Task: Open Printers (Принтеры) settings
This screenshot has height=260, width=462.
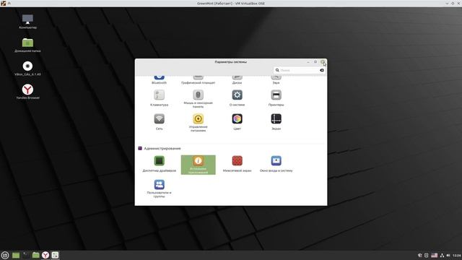Action: point(276,98)
